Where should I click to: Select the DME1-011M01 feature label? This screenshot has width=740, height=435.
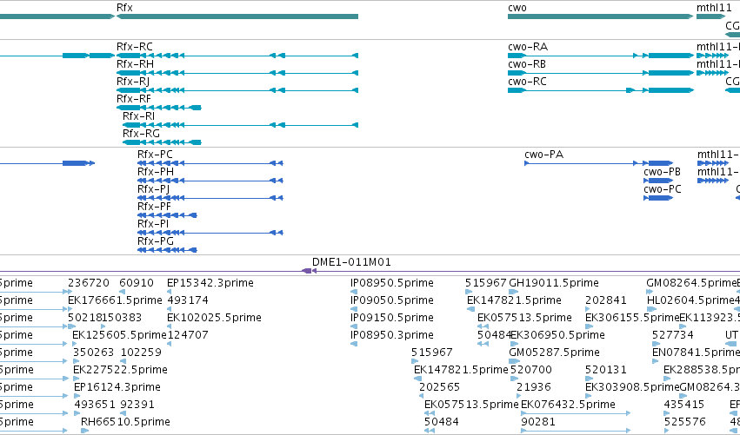click(351, 262)
